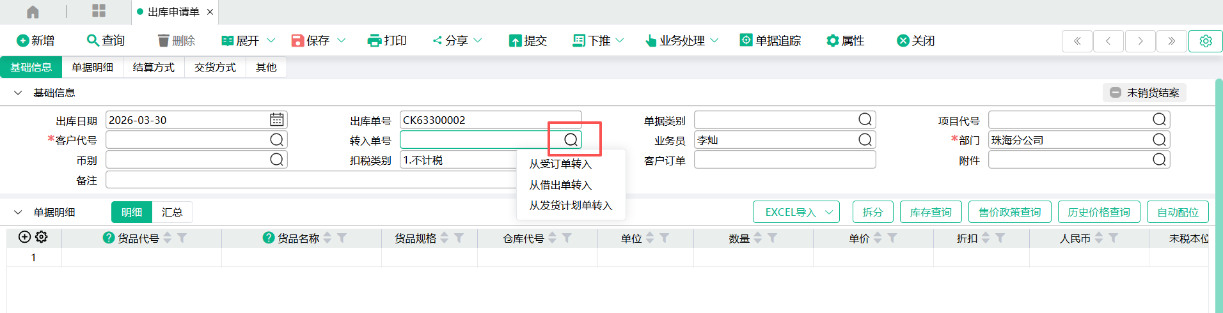Open the apps grid icon
Viewport: 1223px width, 313px height.
click(99, 11)
